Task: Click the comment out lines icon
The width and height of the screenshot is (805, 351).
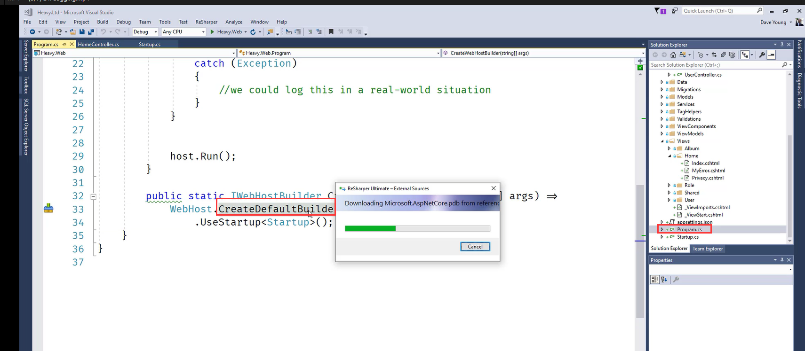Action: (x=310, y=32)
